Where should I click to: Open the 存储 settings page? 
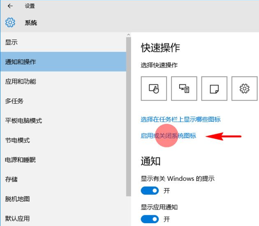point(12,180)
